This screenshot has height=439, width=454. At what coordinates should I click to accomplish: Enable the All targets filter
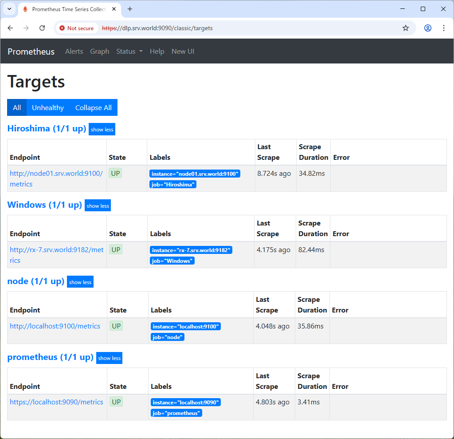tap(16, 107)
